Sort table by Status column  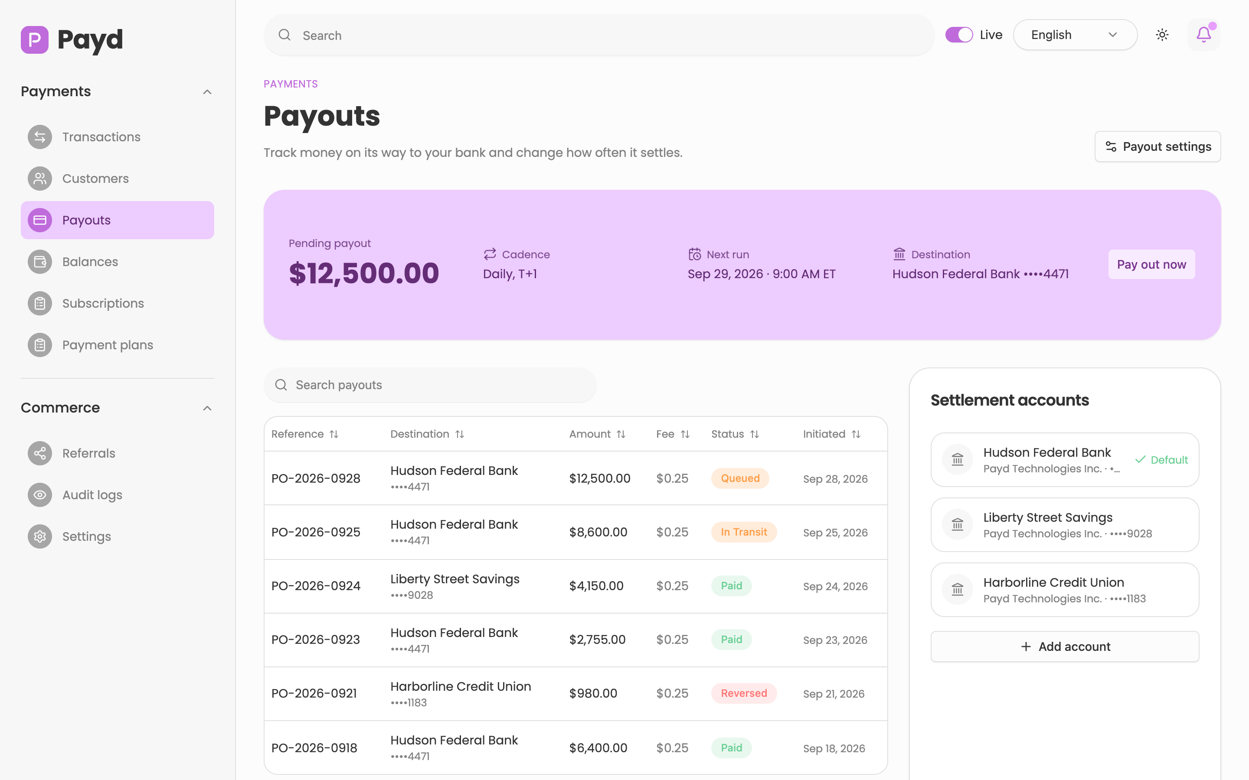735,434
